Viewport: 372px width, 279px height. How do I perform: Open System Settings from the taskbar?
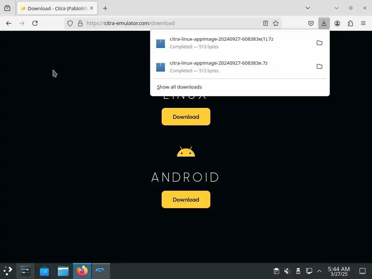[x=25, y=271]
